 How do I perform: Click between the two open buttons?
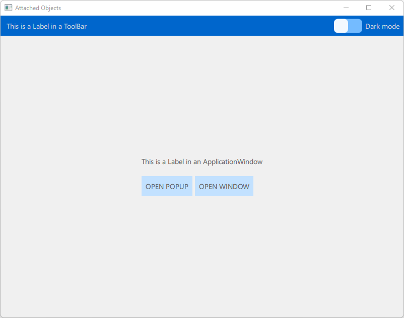[x=193, y=186]
